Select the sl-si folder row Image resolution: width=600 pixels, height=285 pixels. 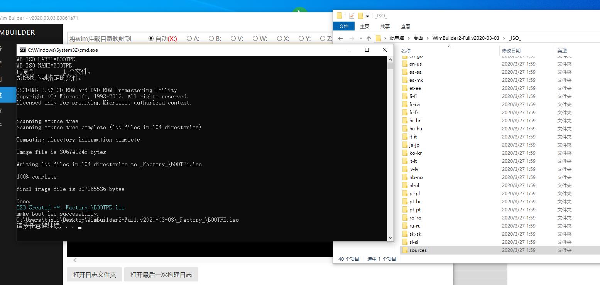500,242
